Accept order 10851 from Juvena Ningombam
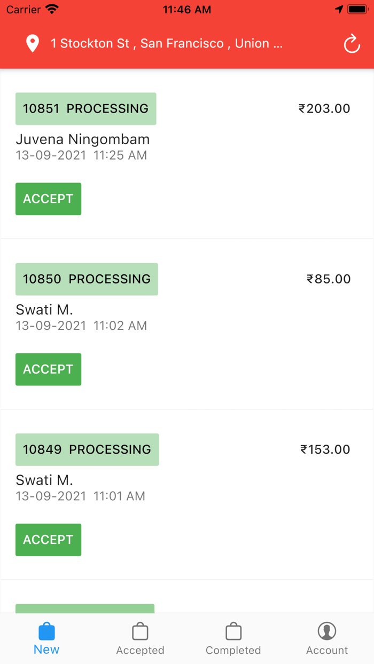The width and height of the screenshot is (374, 664). click(48, 199)
